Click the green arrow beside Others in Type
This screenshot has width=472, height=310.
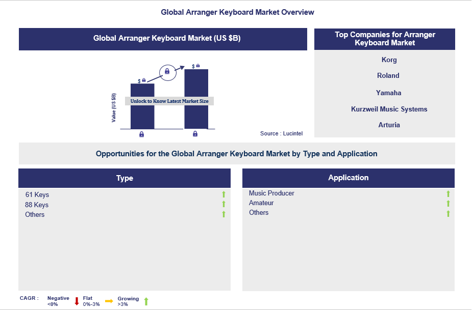pyautogui.click(x=223, y=214)
